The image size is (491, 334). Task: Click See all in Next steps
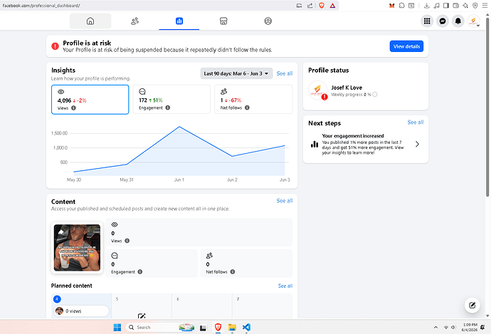pyautogui.click(x=416, y=122)
